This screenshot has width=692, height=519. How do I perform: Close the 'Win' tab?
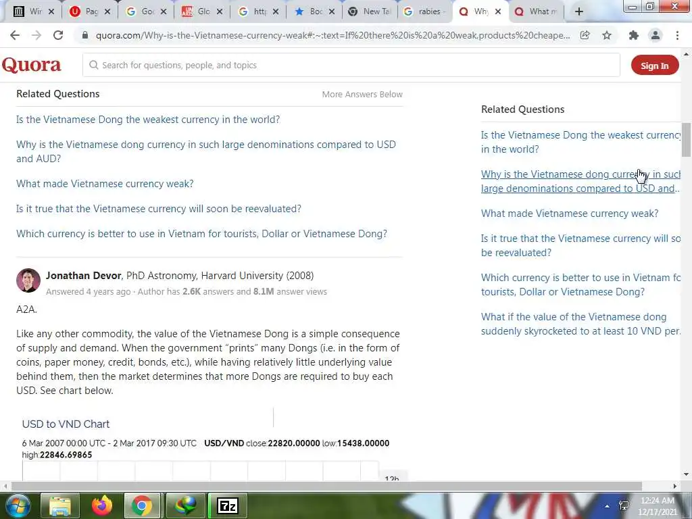point(51,12)
